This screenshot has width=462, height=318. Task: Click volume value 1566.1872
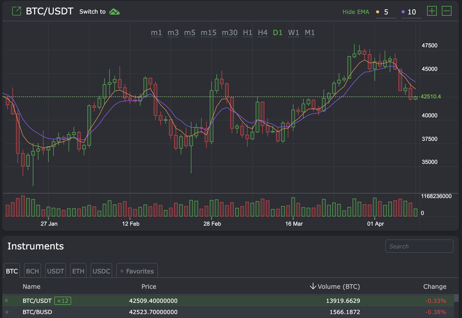click(345, 312)
